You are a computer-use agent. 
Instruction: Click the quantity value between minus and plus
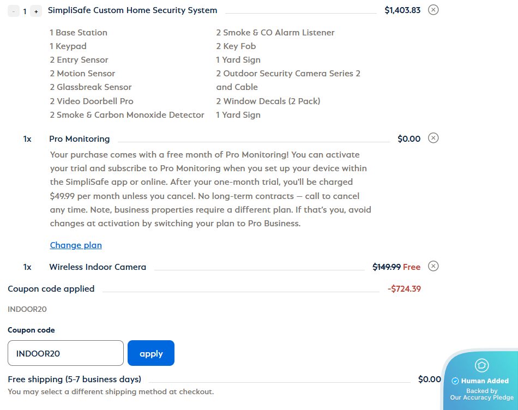(25, 11)
